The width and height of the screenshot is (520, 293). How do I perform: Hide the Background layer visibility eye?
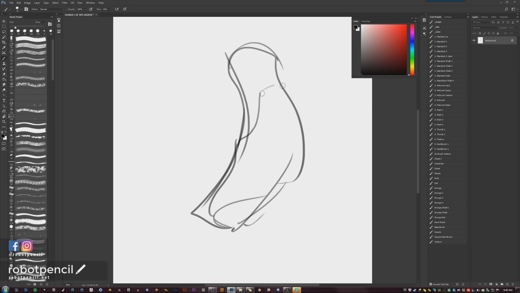tap(474, 40)
